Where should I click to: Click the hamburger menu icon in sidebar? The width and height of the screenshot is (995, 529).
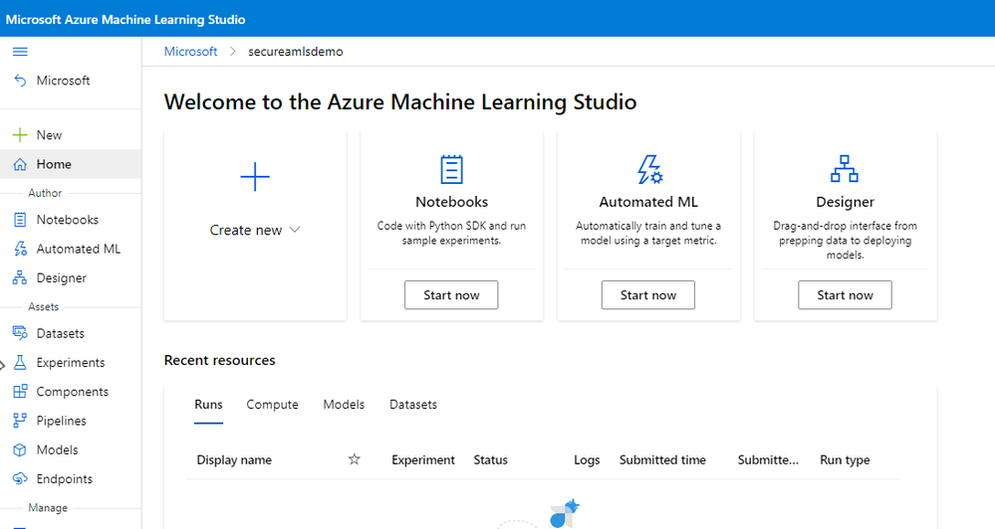pos(20,52)
